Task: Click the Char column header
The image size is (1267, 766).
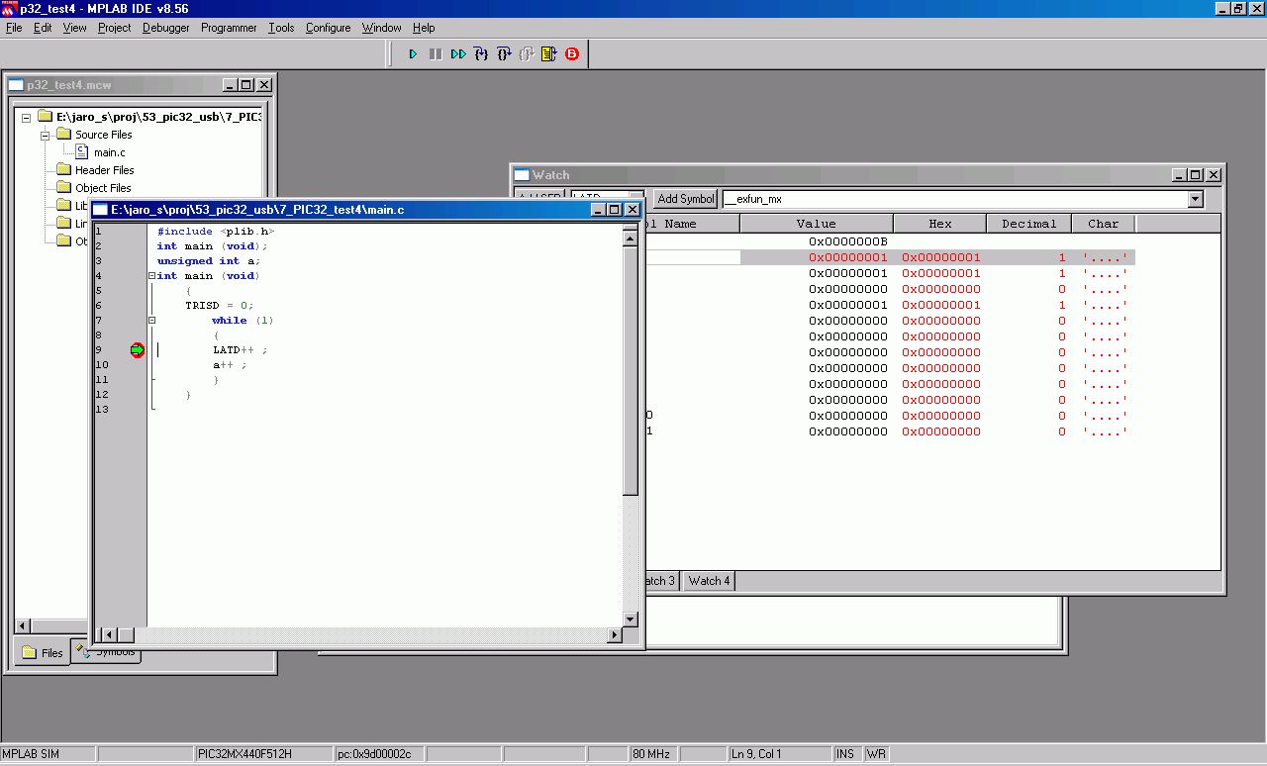Action: (x=1104, y=224)
